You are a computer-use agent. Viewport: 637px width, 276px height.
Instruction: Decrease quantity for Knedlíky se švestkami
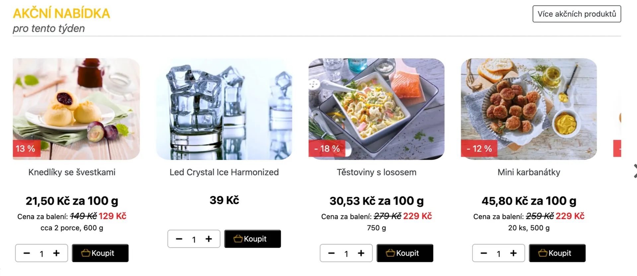[x=27, y=253]
